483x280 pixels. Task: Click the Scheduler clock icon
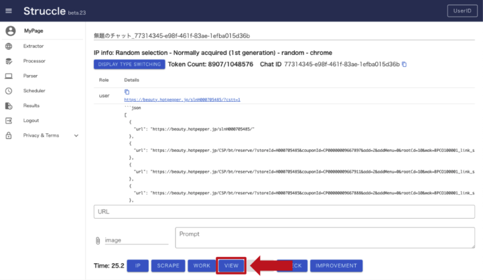pyautogui.click(x=8, y=91)
